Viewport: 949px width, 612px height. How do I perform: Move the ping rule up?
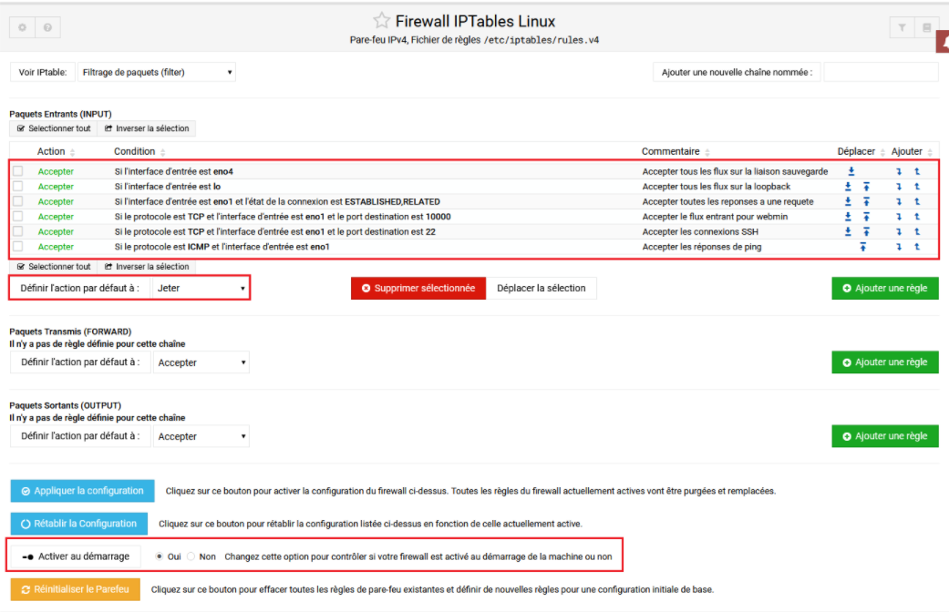tap(863, 247)
